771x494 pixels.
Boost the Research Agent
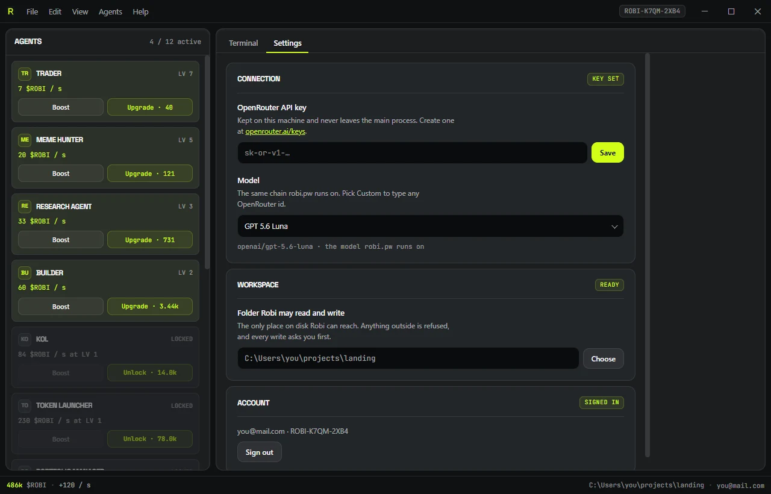click(61, 240)
